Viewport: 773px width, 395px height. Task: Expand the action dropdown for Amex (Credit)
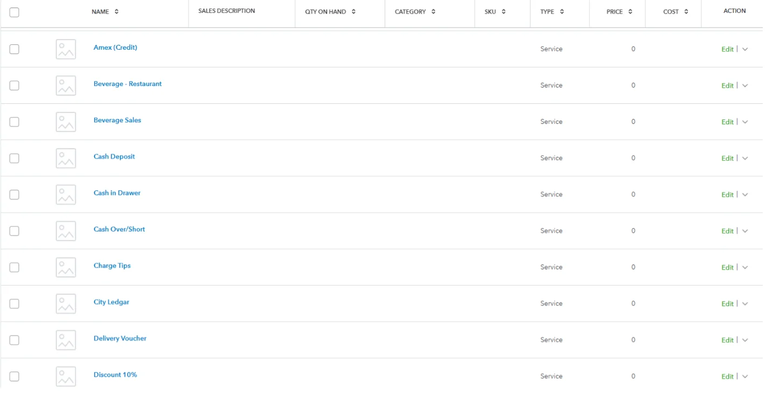pyautogui.click(x=745, y=49)
